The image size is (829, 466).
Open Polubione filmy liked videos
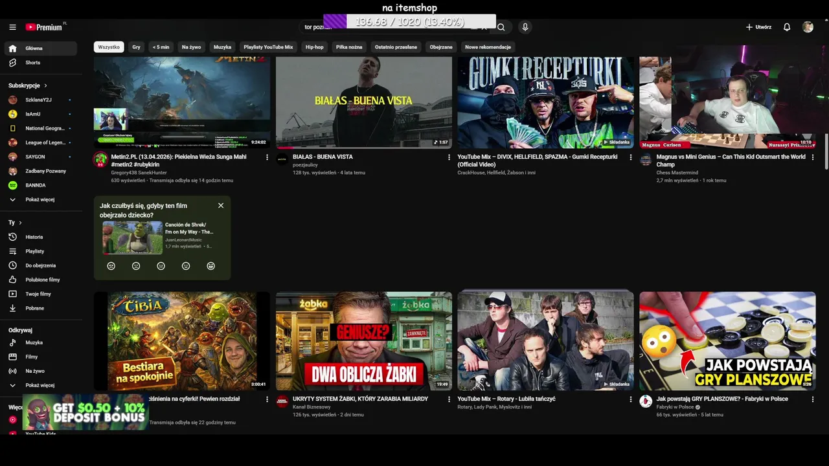click(41, 280)
